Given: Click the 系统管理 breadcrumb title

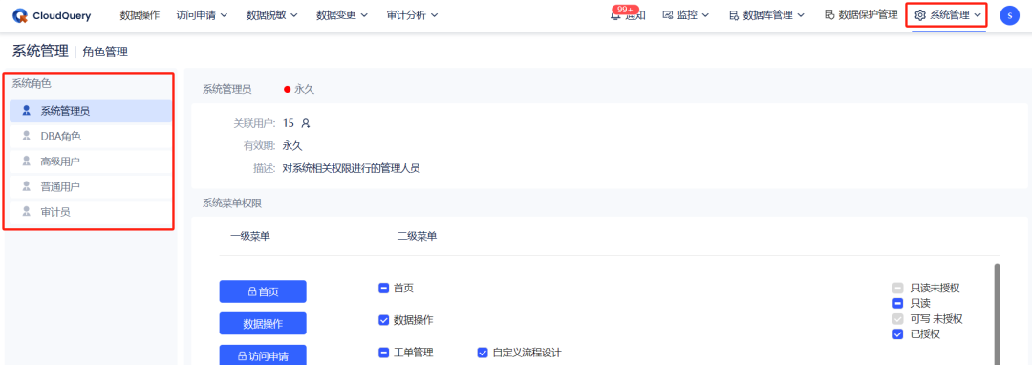Looking at the screenshot, I should tap(40, 52).
